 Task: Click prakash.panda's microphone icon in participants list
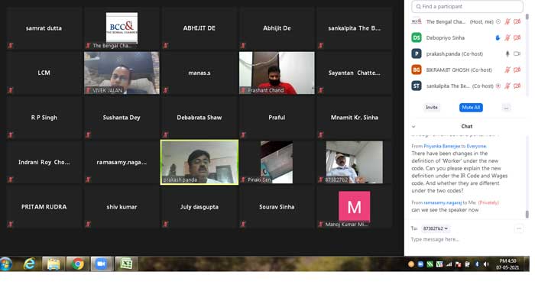[x=507, y=54]
